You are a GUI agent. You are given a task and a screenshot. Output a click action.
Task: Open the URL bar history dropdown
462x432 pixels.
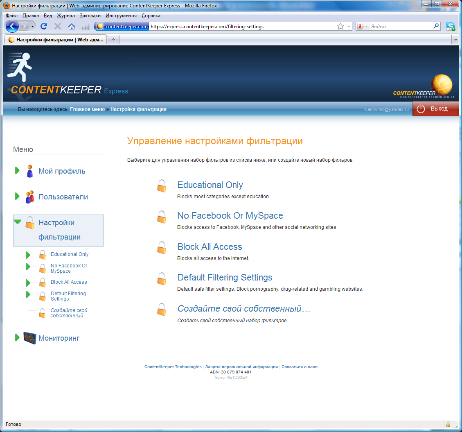(x=349, y=27)
